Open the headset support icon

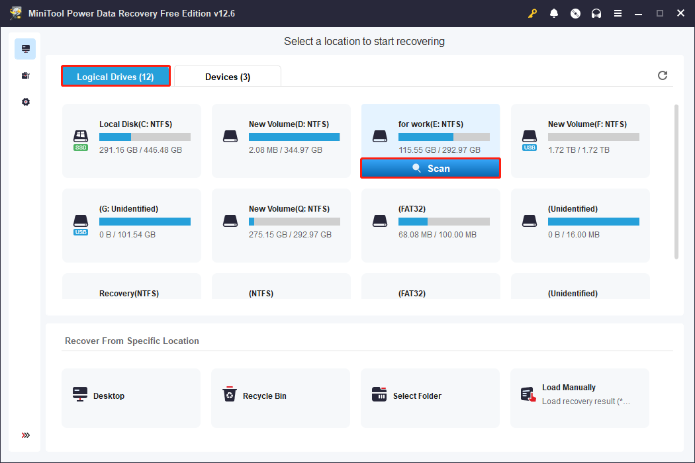click(596, 13)
